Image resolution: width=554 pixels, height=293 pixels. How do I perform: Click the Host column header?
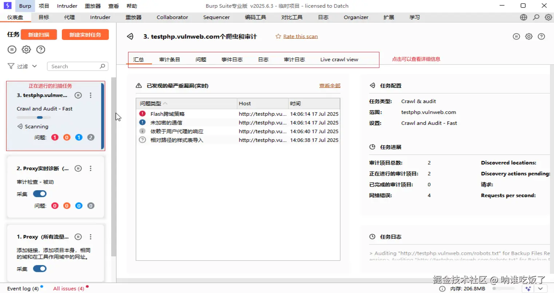coord(263,103)
